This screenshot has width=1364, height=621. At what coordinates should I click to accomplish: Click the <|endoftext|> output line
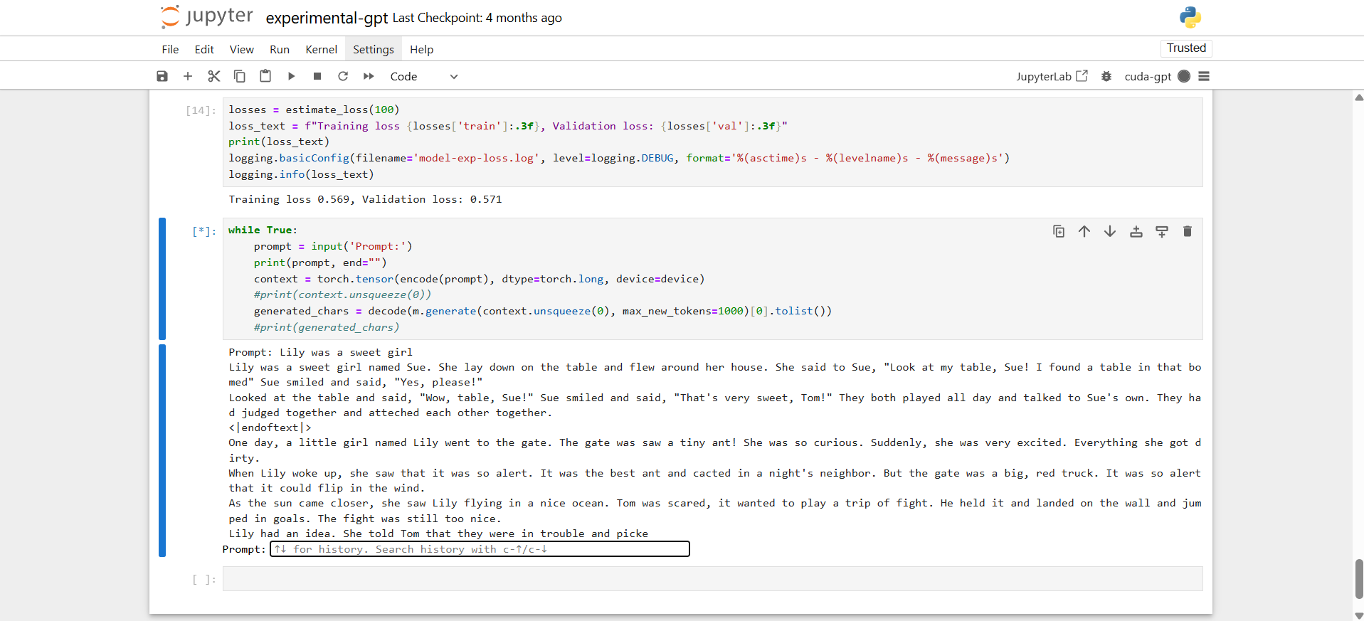point(270,428)
